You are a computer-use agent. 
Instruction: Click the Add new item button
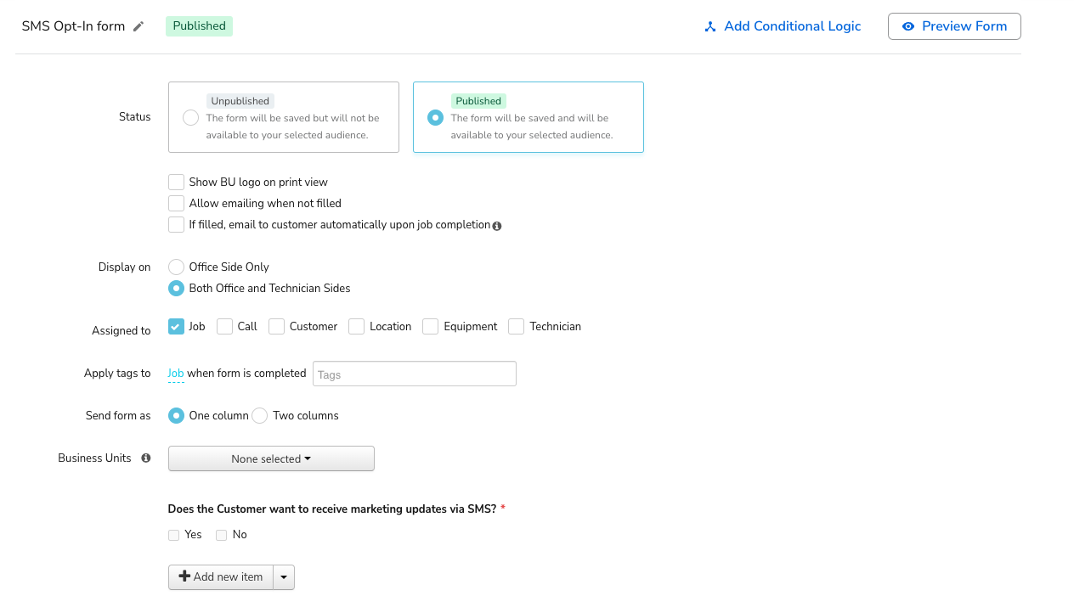(x=223, y=576)
